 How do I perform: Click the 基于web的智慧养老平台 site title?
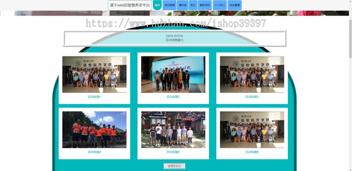[x=130, y=5]
